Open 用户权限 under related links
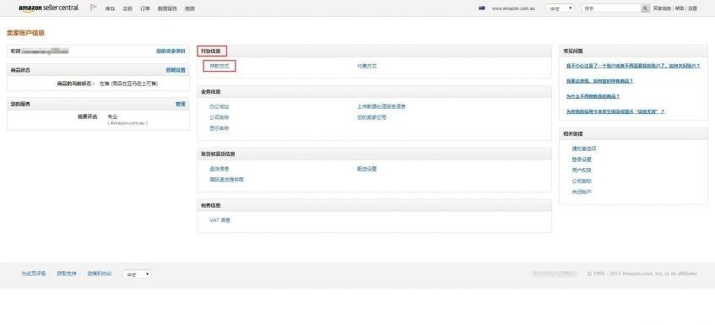Screen dimensions: 715x325 [582, 171]
